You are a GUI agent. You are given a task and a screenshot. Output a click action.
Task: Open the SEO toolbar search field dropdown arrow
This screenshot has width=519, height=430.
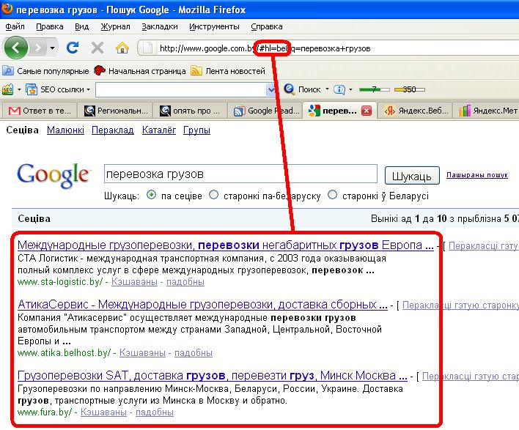pyautogui.click(x=271, y=89)
